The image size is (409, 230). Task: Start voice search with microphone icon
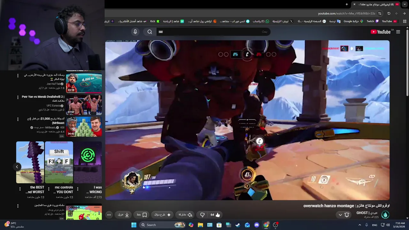click(x=135, y=32)
